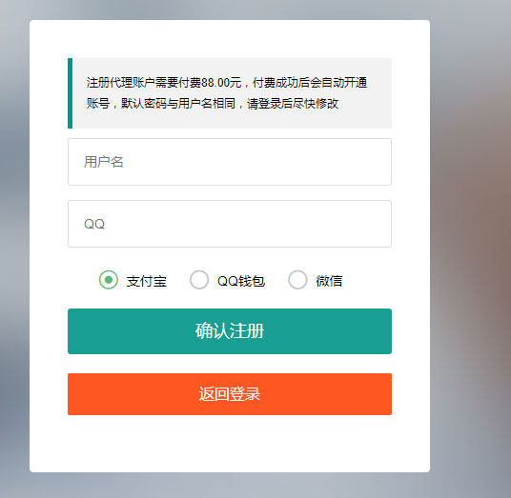Select the 支付宝 radio button
The image size is (511, 498).
(108, 280)
